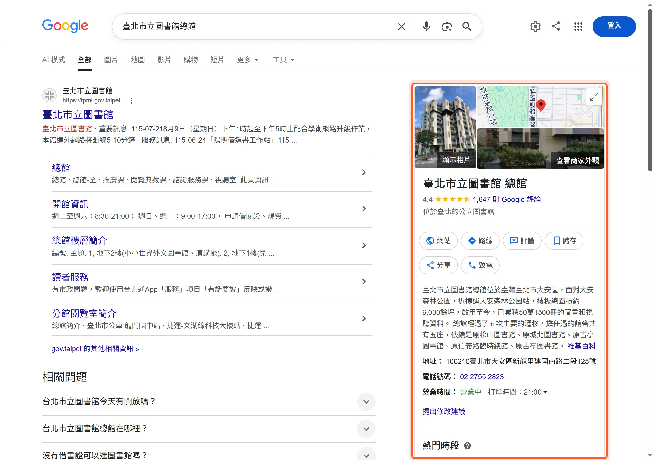Image resolution: width=654 pixels, height=460 pixels.
Task: Click the Google logo
Action: [65, 26]
